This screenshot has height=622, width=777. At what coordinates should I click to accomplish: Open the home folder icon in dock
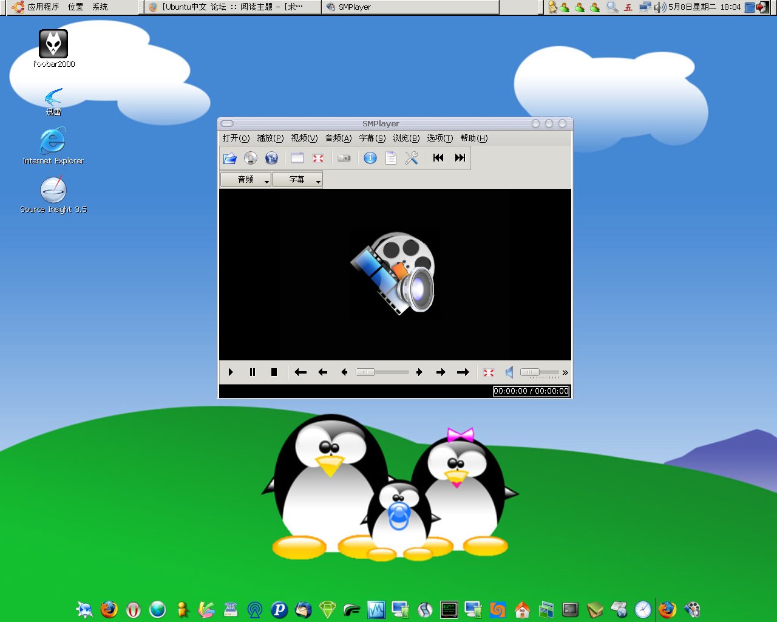tap(522, 609)
